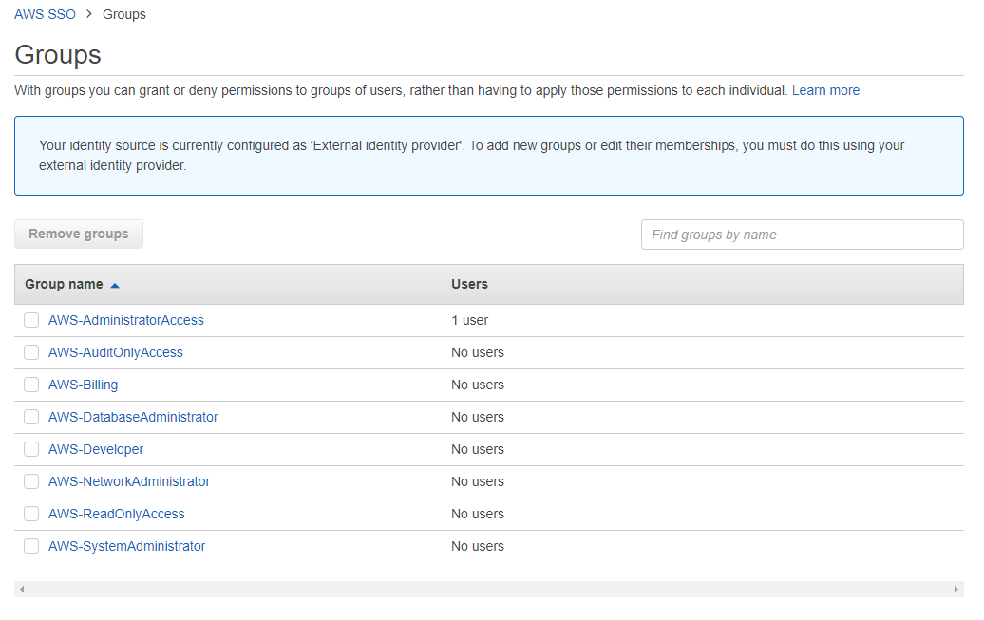Click 'No users' in the AWS-SystemAdministrator row

point(478,547)
